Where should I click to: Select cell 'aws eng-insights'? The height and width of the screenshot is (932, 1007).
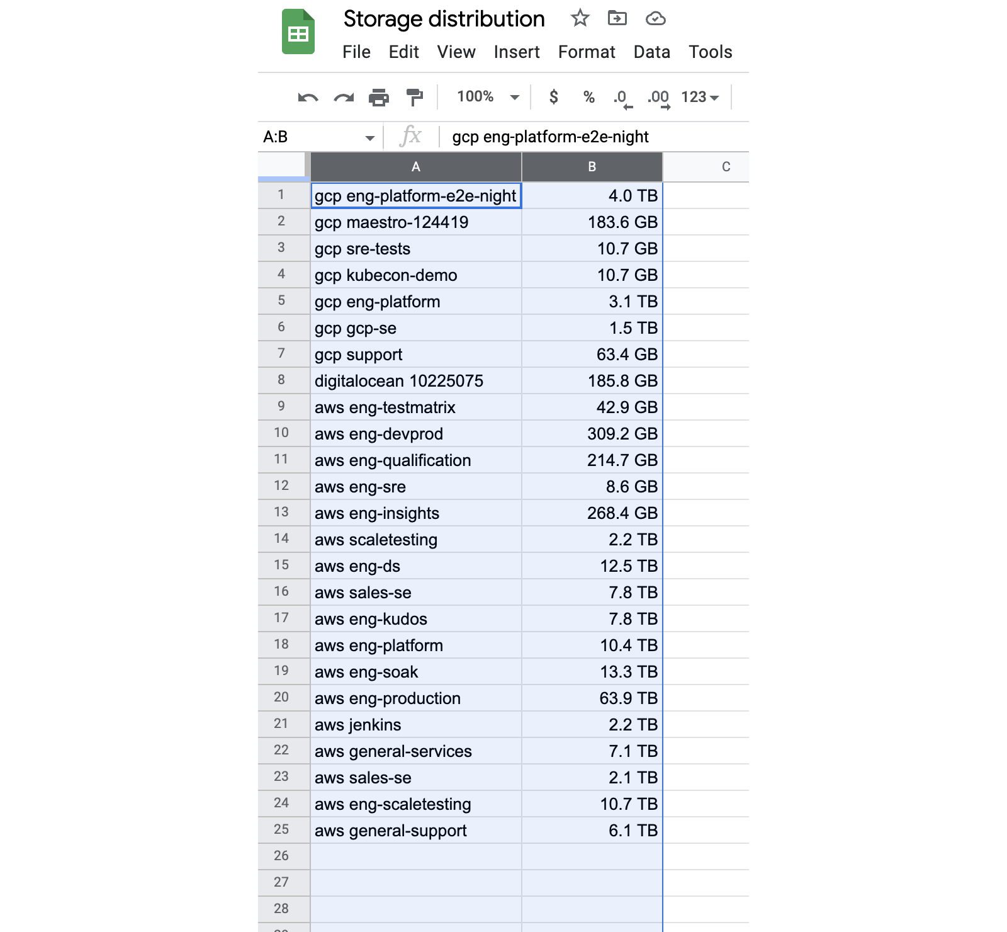416,513
